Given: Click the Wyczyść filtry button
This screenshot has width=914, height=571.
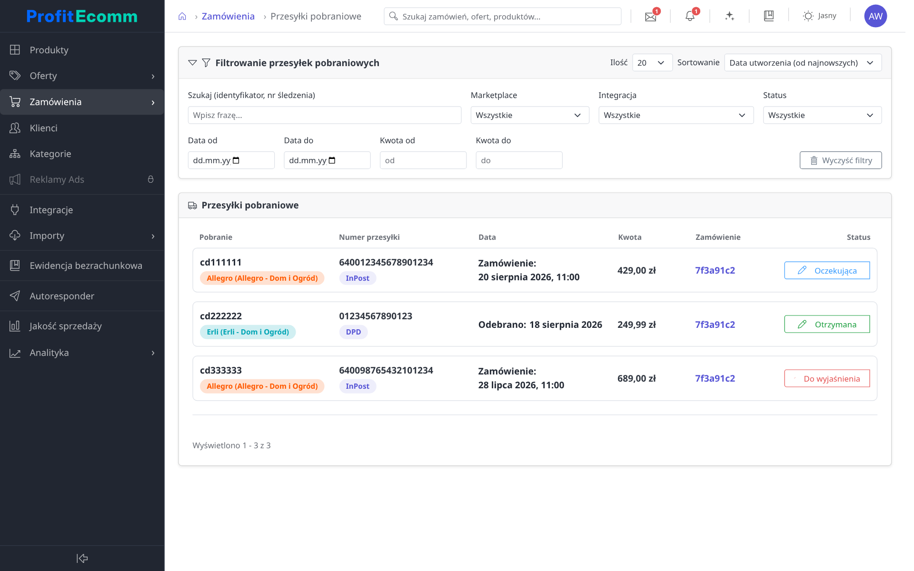Looking at the screenshot, I should point(840,160).
